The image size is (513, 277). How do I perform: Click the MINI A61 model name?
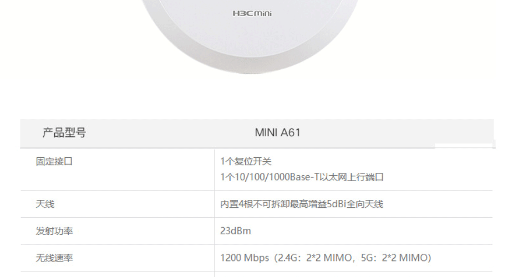(277, 132)
